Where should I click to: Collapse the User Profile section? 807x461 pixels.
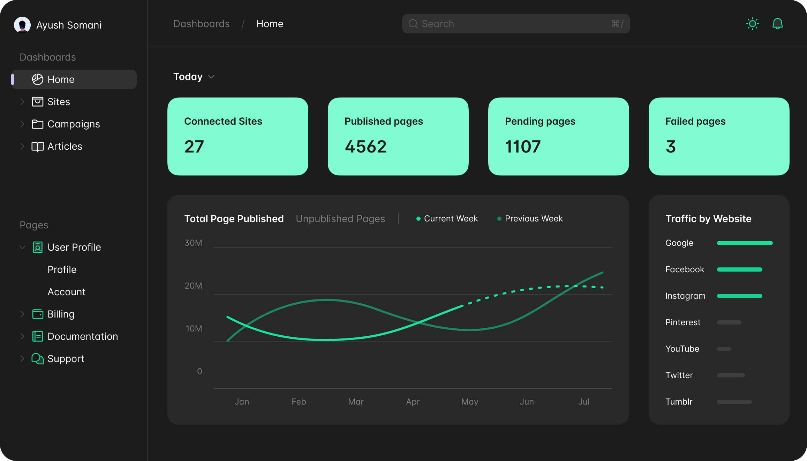[x=22, y=247]
